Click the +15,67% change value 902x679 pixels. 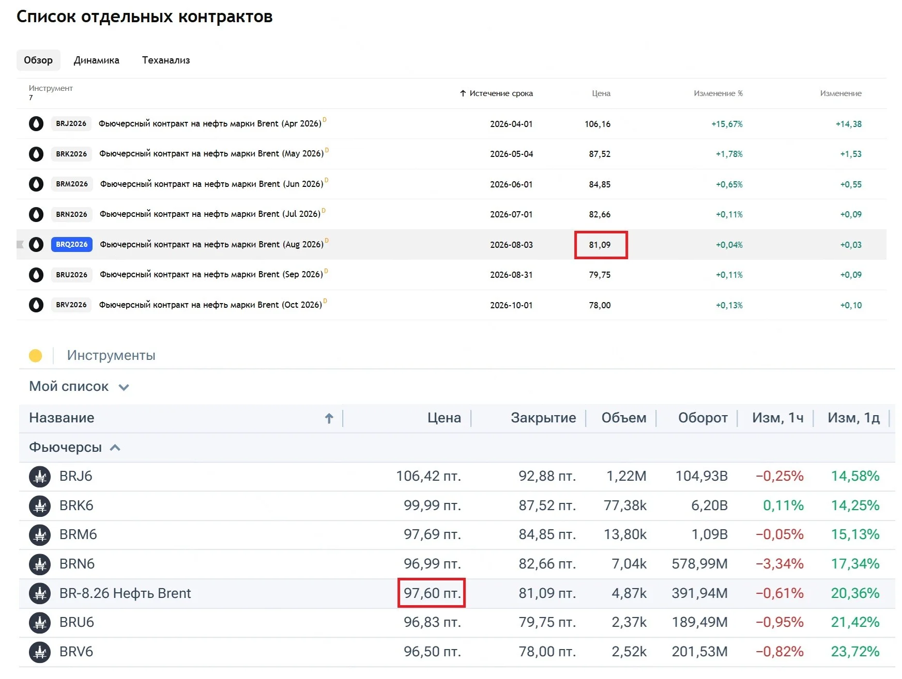pyautogui.click(x=727, y=124)
